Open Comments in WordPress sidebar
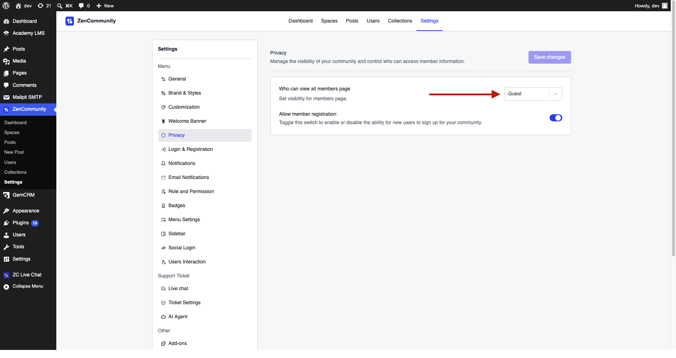Viewport: 676px width, 358px height. coord(28,85)
